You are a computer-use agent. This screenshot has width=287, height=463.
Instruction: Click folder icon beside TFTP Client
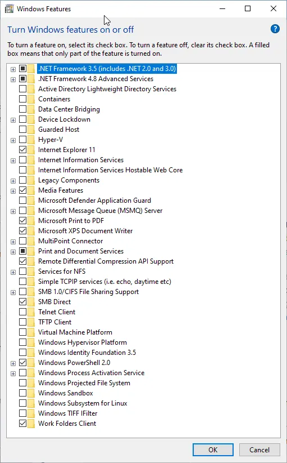[31, 322]
